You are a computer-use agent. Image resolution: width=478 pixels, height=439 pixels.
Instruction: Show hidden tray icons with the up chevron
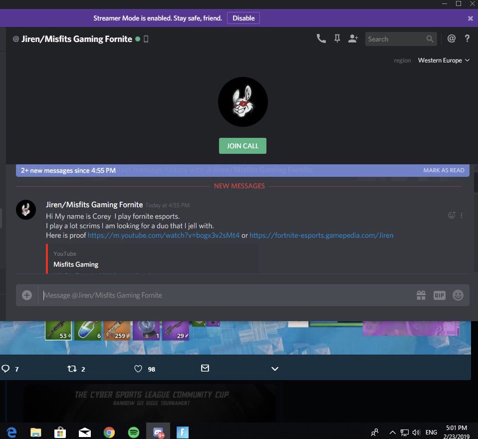click(393, 433)
